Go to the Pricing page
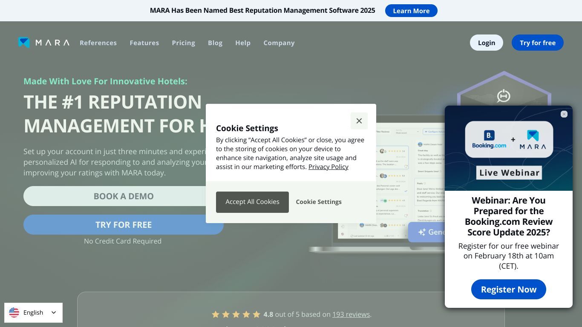The width and height of the screenshot is (582, 327). pos(184,43)
